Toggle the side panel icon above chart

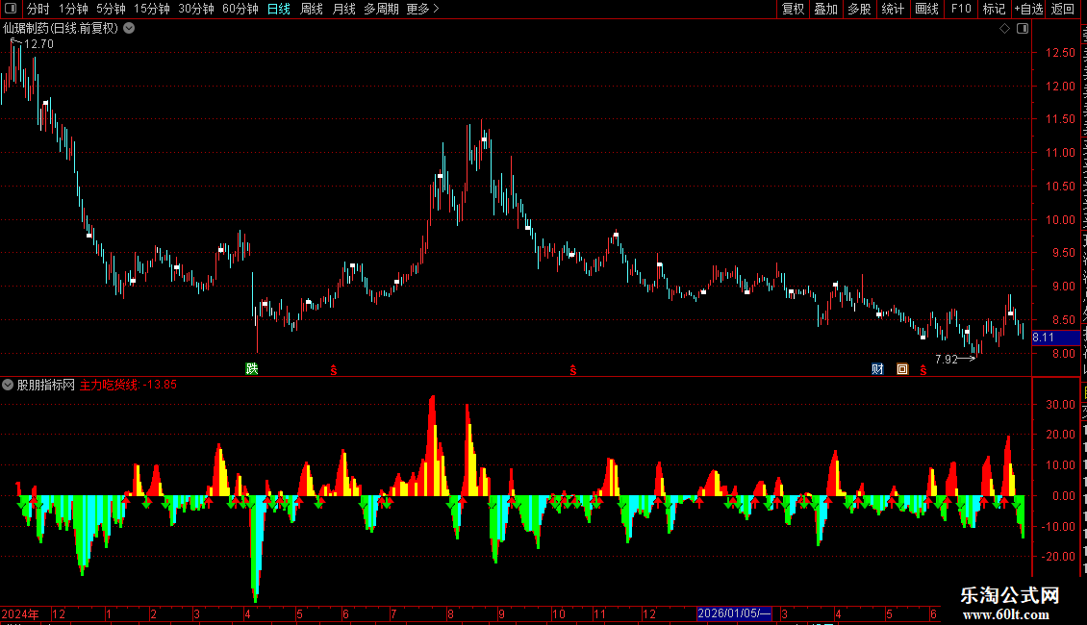[1023, 29]
